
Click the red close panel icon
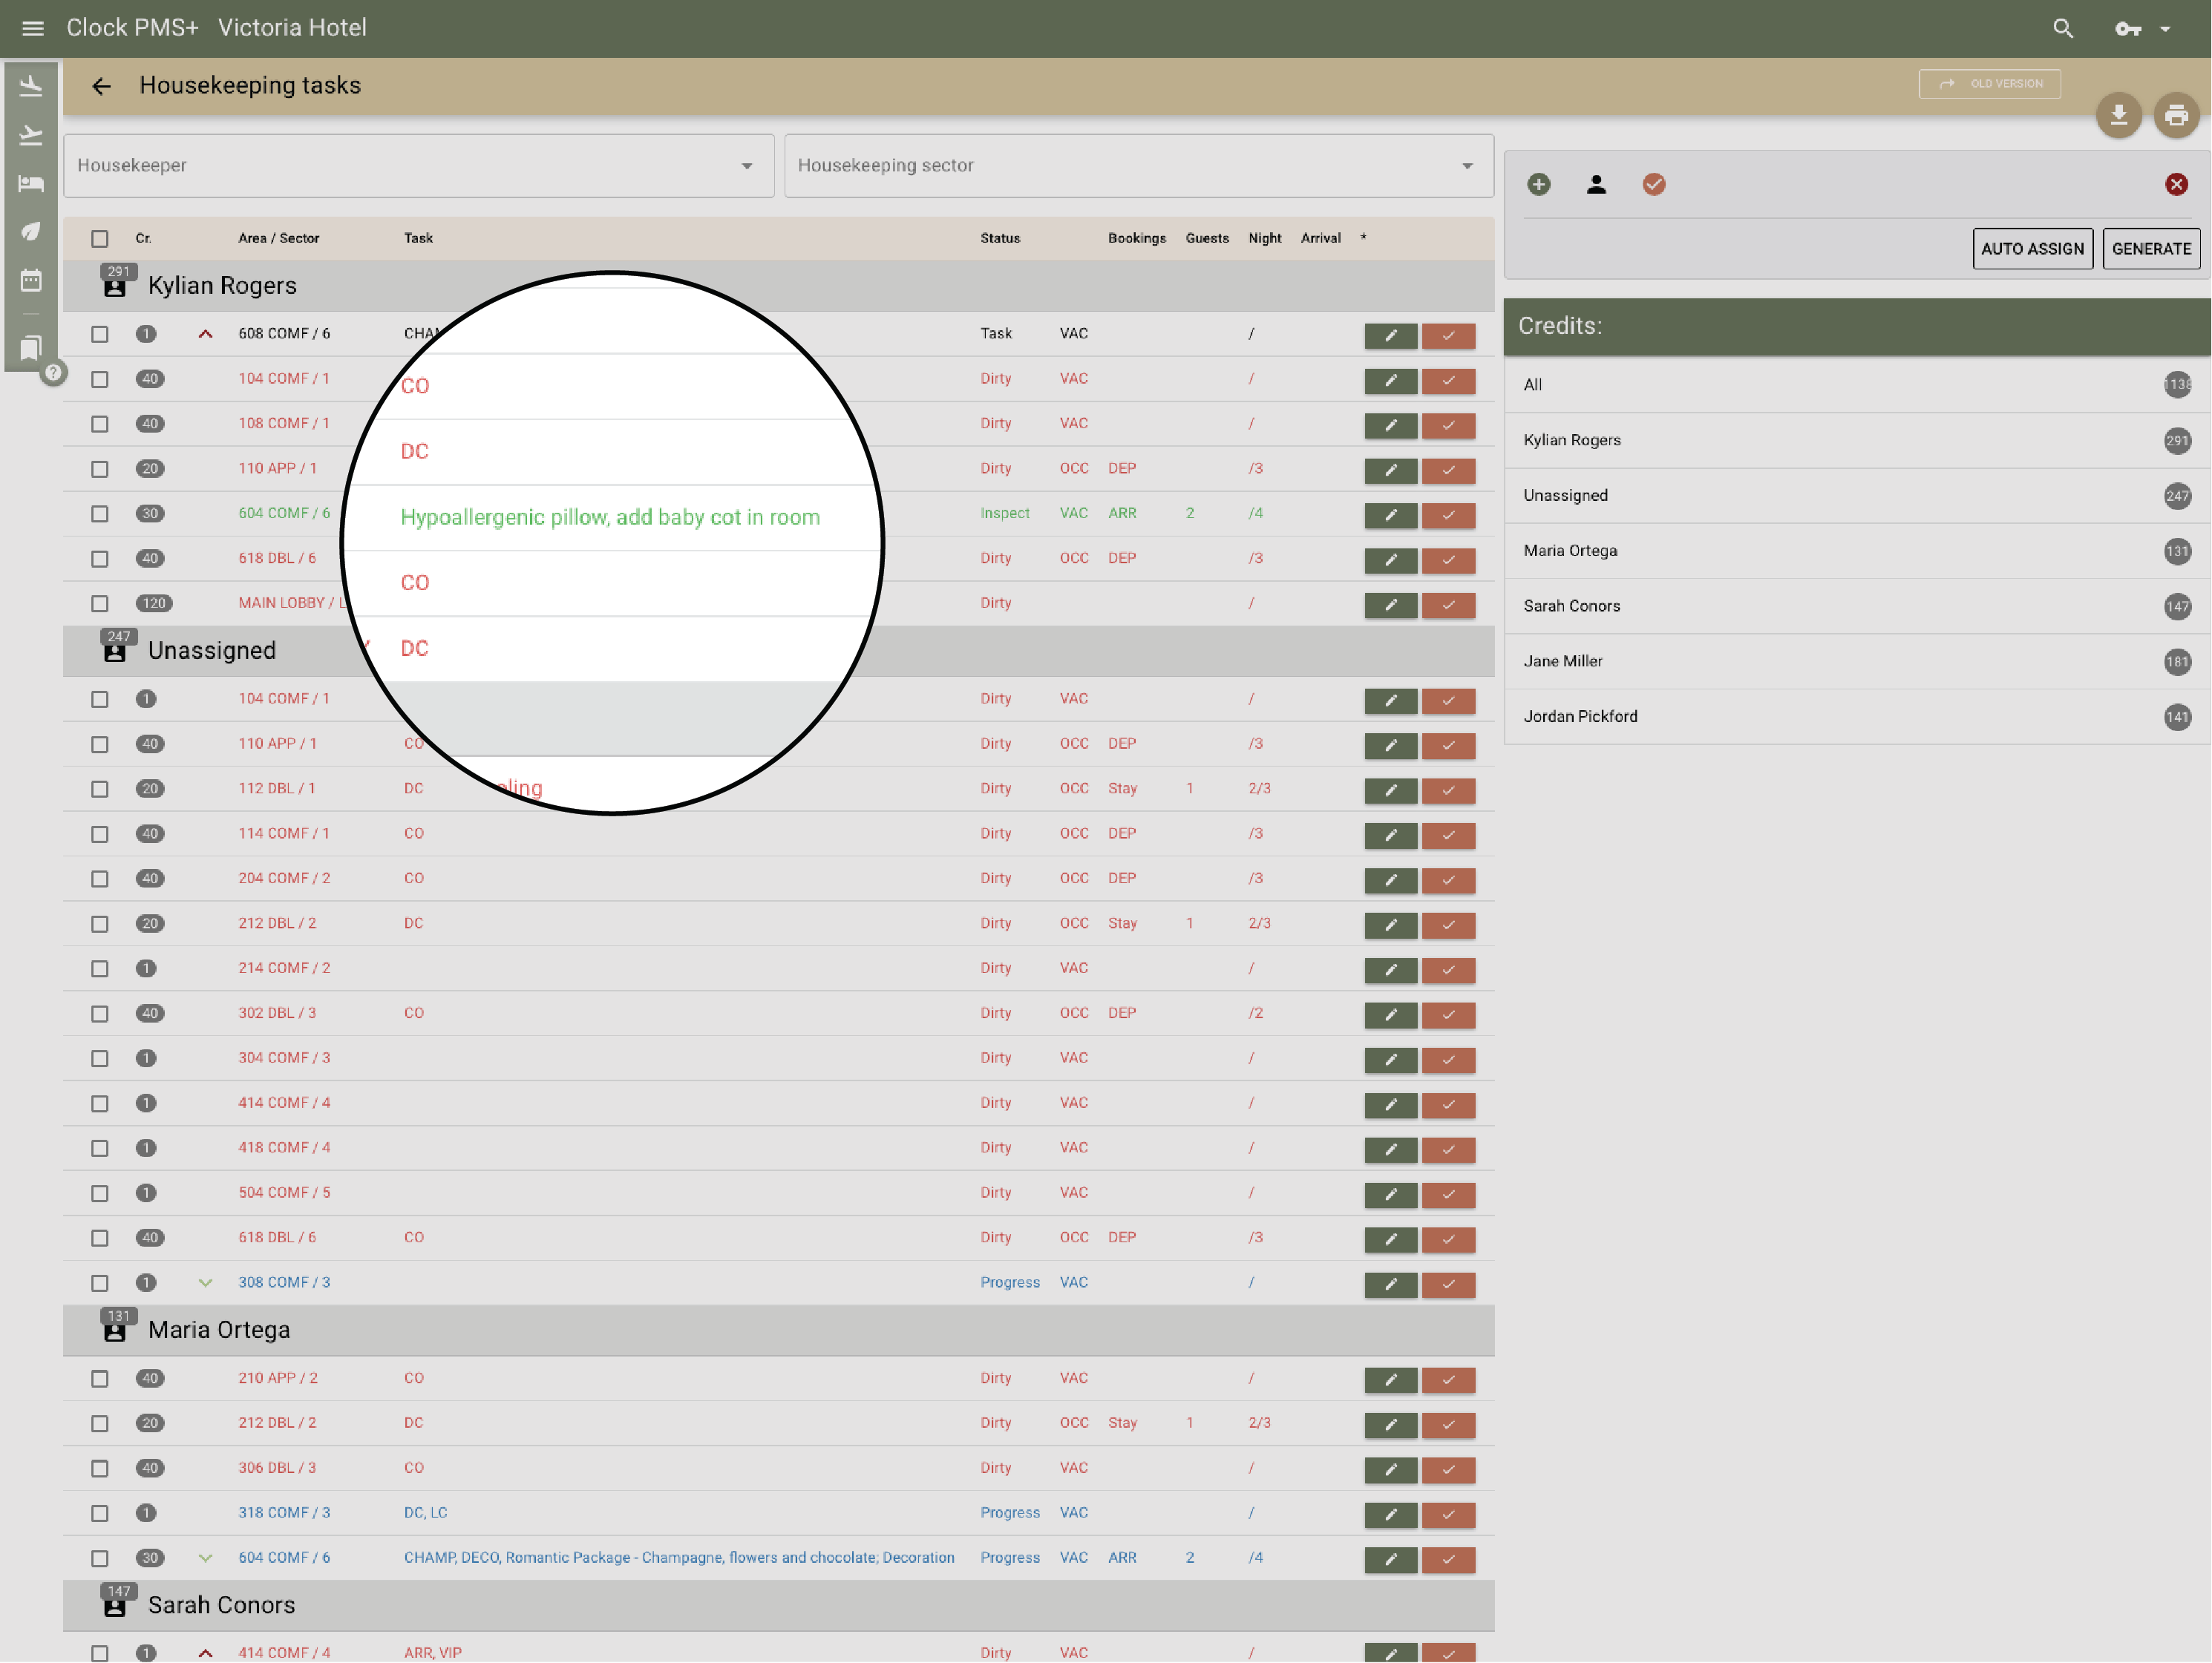[x=2176, y=184]
